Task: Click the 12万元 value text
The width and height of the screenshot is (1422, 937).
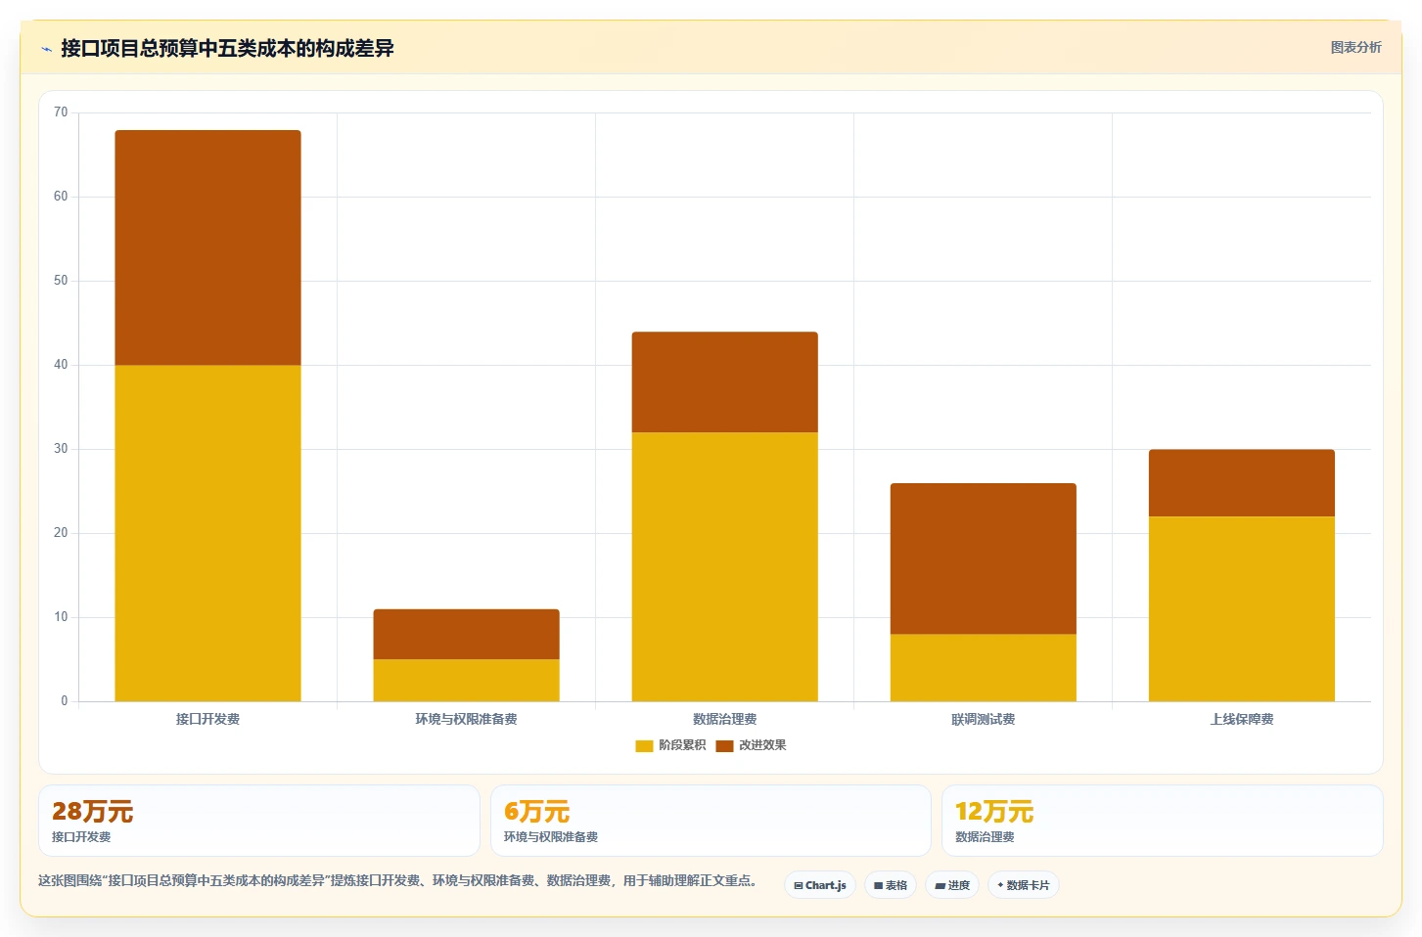Action: tap(994, 812)
